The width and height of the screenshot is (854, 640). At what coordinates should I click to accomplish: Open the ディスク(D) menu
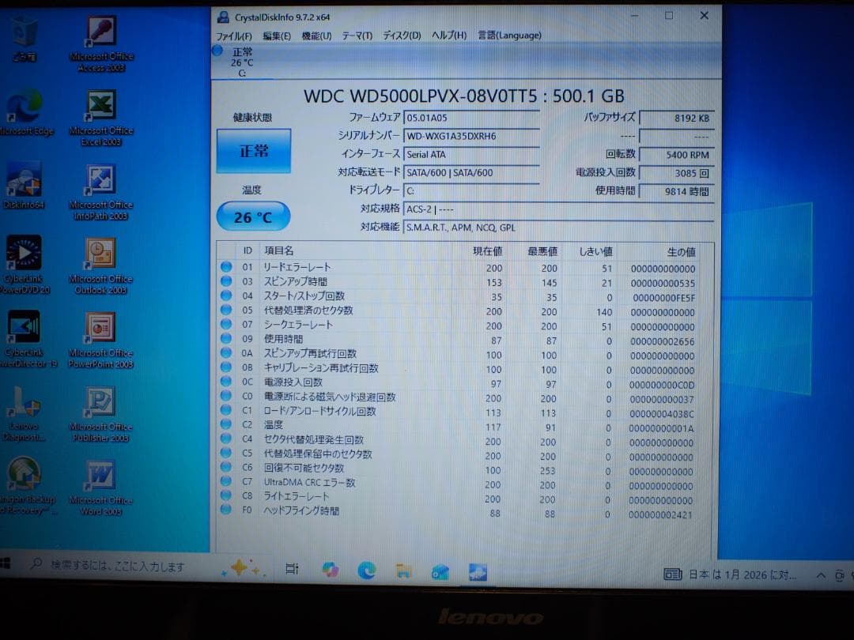point(402,36)
